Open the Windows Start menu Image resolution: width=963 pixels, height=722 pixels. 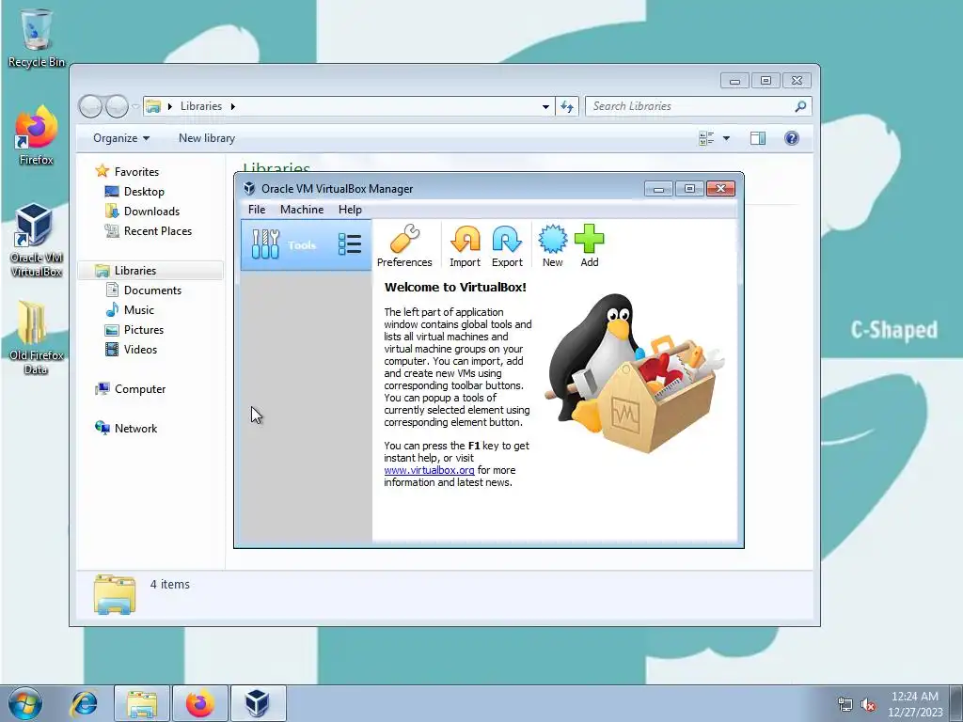tap(24, 703)
